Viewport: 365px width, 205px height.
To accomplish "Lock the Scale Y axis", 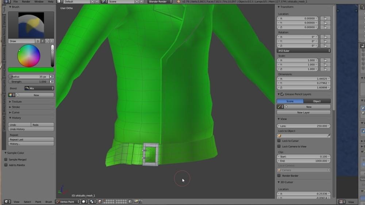I will (x=325, y=64).
